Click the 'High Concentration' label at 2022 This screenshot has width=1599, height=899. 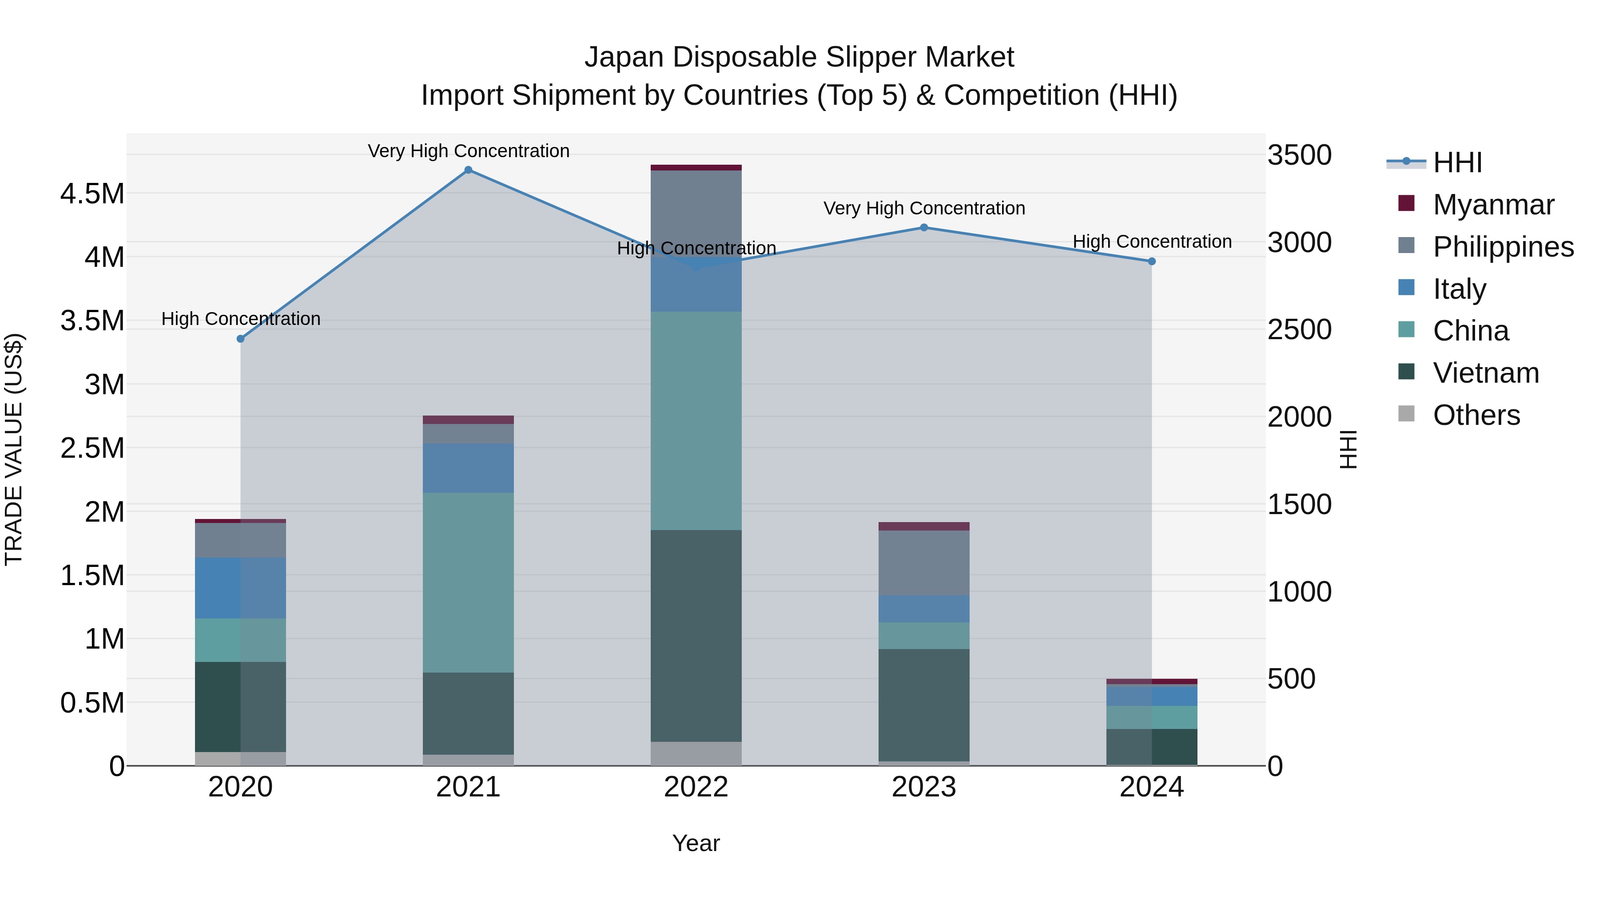696,248
